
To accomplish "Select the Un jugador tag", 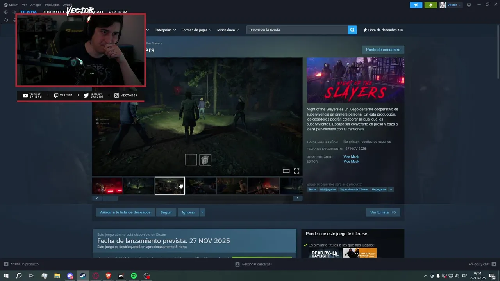I will click(379, 190).
